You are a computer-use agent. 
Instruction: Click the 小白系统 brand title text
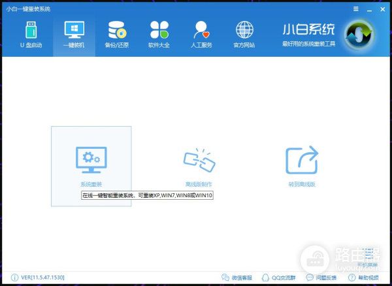click(309, 29)
